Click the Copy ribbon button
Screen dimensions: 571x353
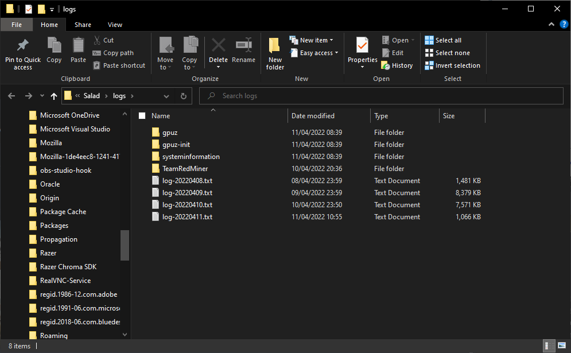[x=54, y=51]
